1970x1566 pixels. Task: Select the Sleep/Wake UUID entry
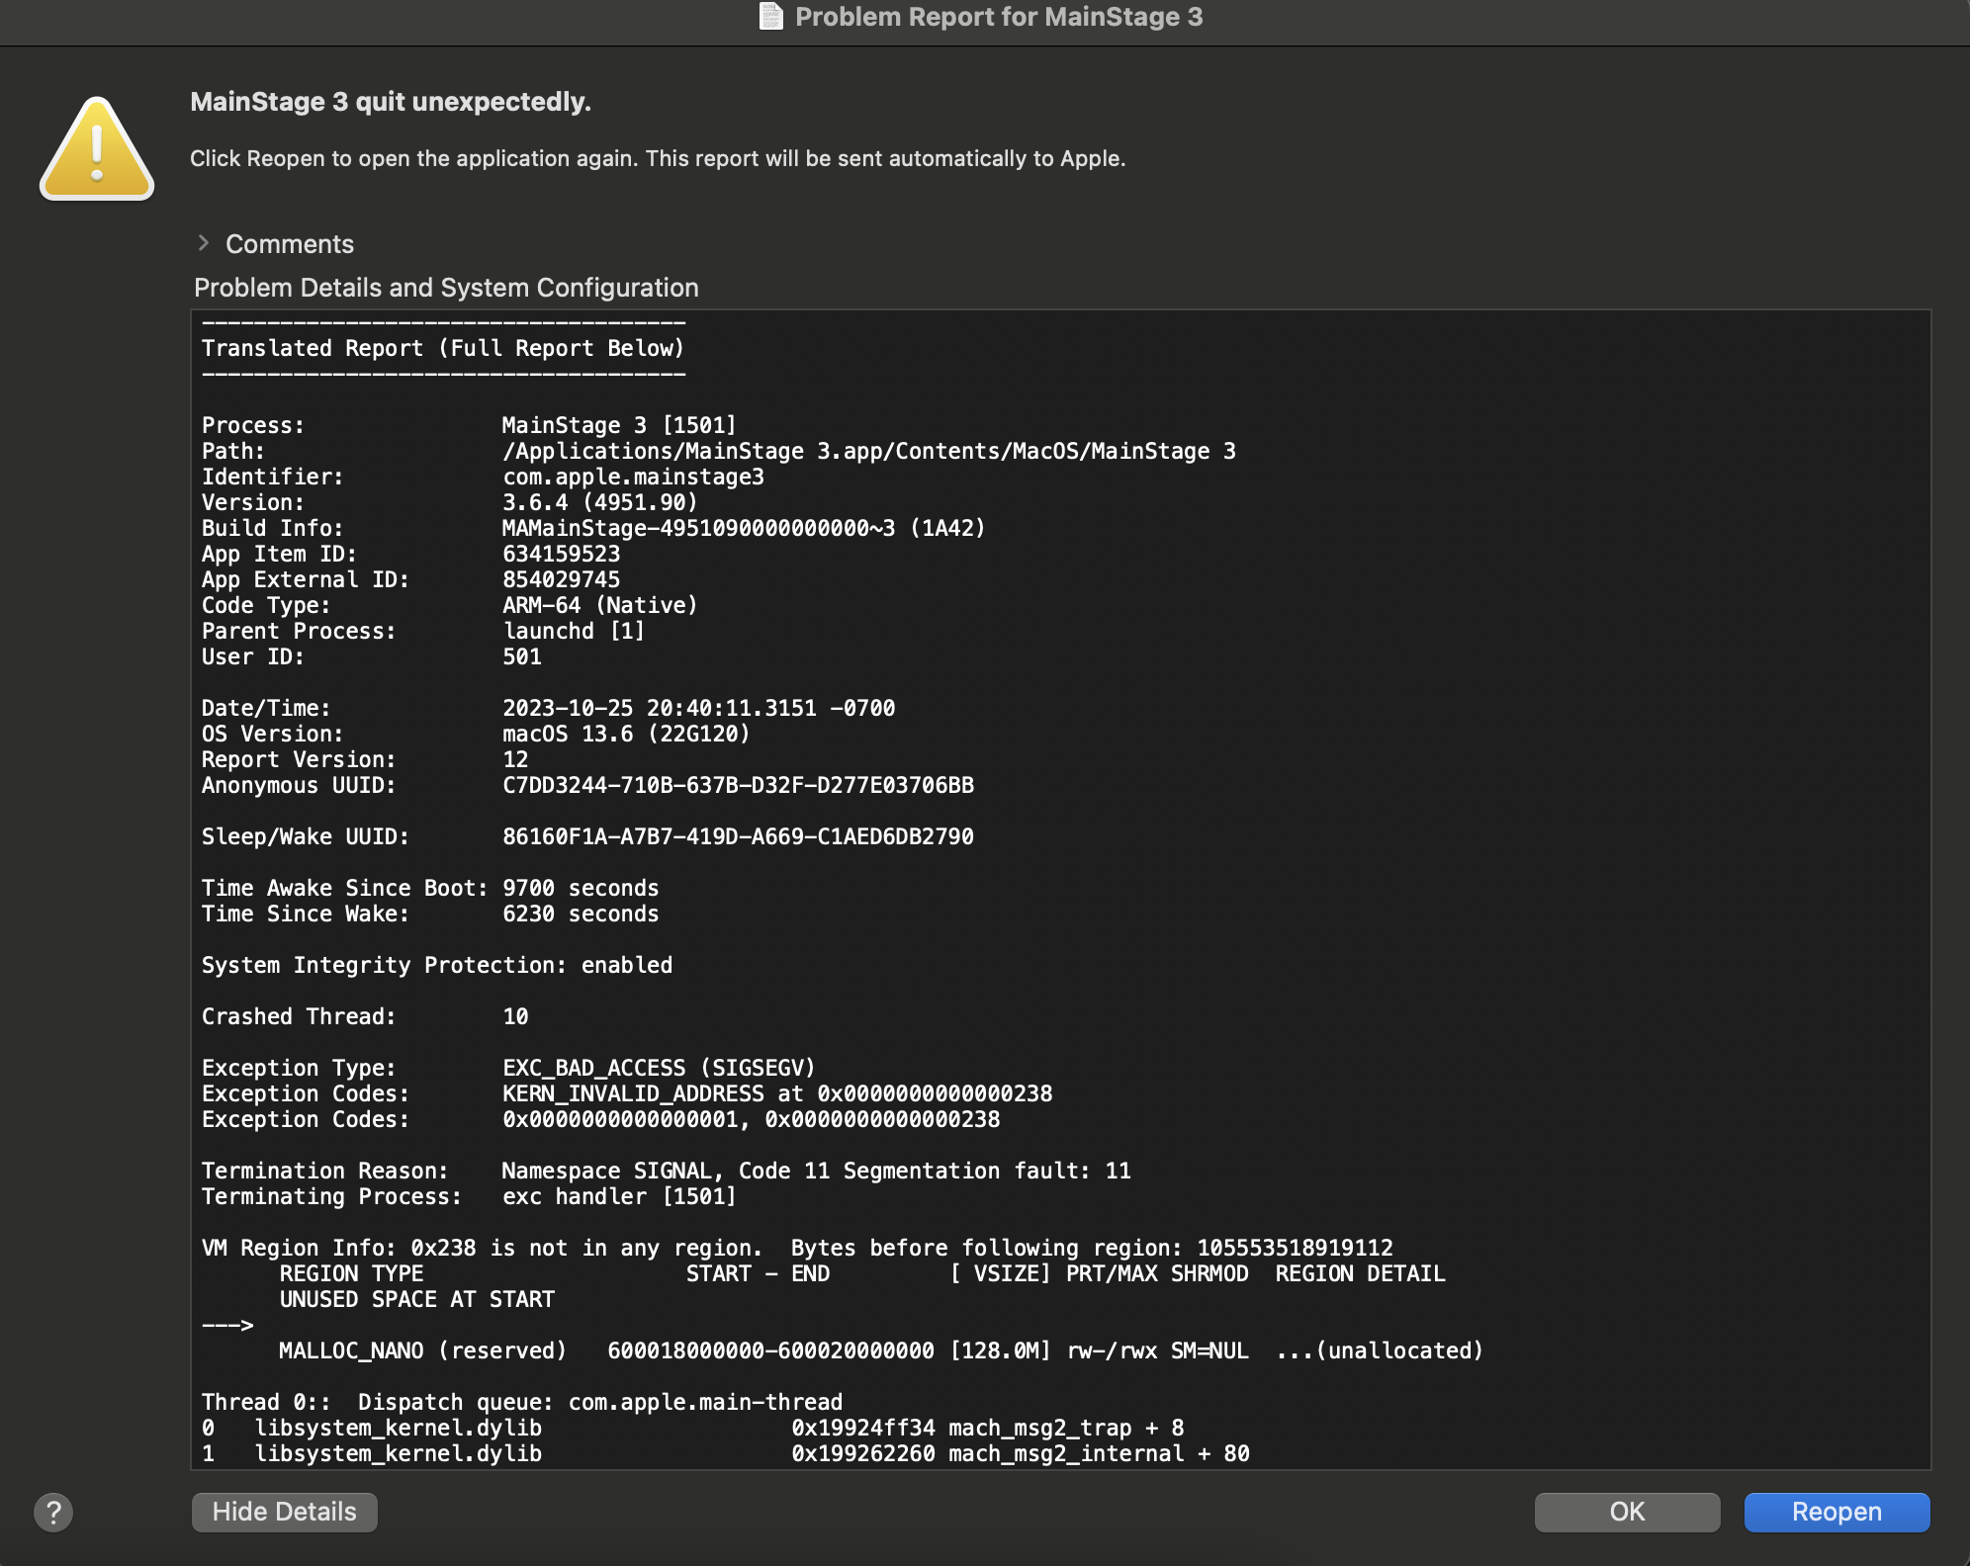587,835
